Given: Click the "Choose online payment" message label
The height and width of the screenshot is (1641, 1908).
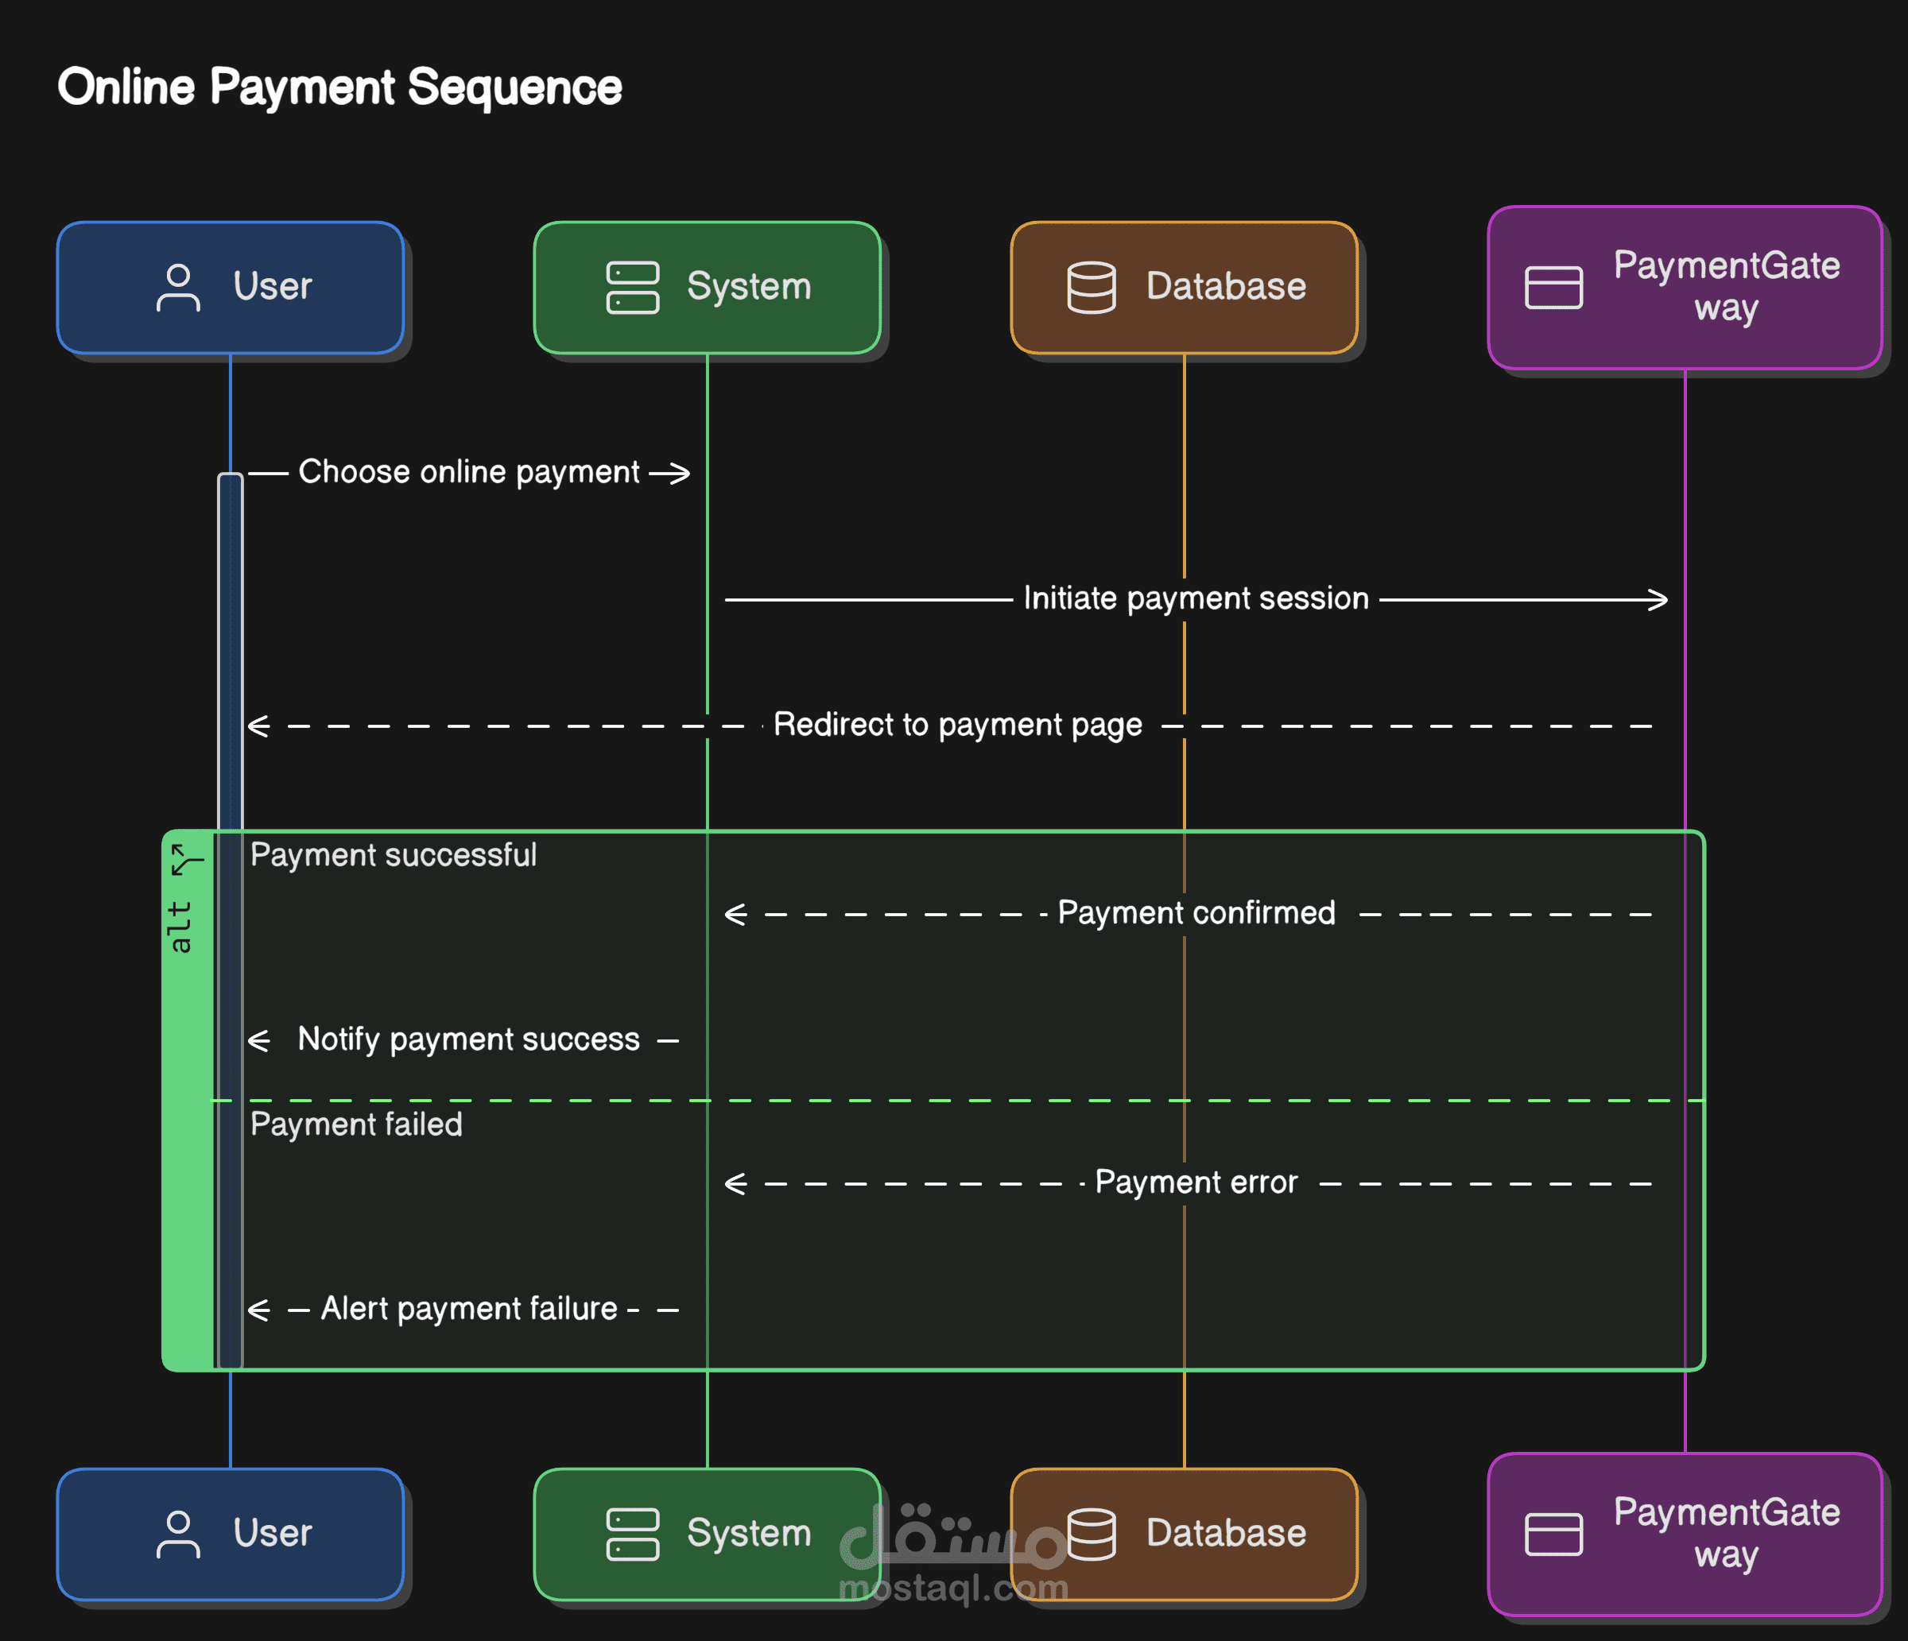Looking at the screenshot, I should 469,472.
